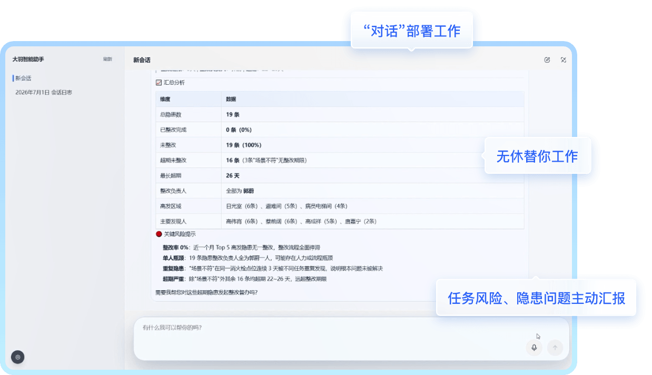The width and height of the screenshot is (652, 375).
Task: Click the 16 条 overdue value cell
Action: 266,160
